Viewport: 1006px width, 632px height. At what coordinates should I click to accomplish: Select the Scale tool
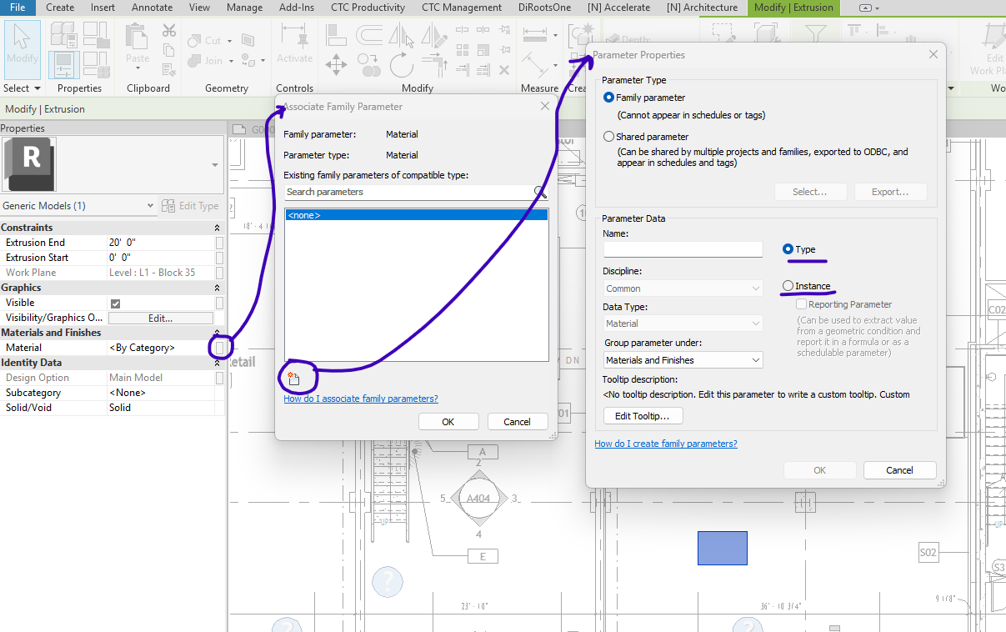[x=483, y=50]
